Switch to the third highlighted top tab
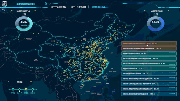180x101 pixels. 99,7
